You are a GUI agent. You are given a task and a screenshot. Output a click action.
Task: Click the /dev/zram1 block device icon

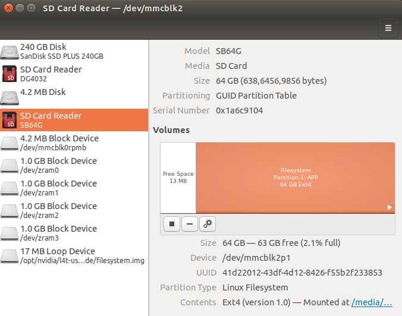point(10,188)
